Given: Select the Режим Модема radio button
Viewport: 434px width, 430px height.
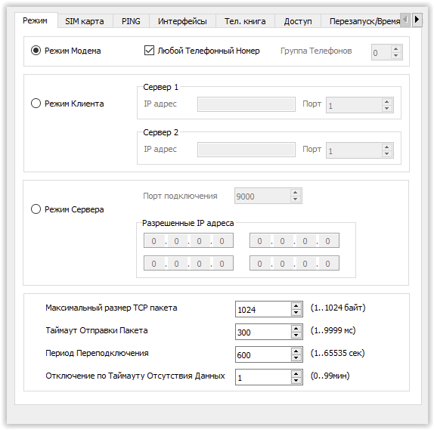Looking at the screenshot, I should (36, 51).
